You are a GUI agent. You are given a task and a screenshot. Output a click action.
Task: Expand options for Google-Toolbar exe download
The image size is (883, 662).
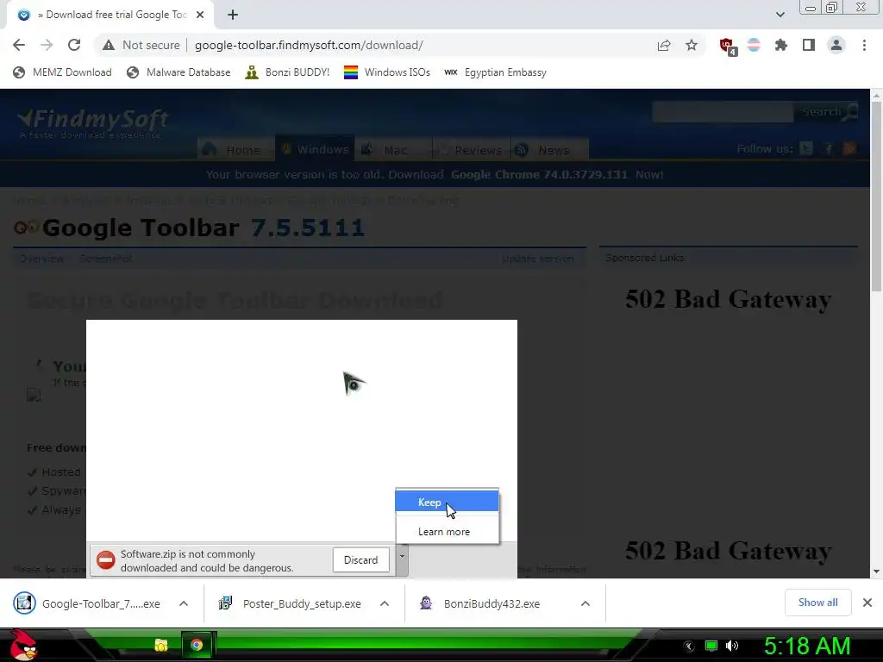[x=184, y=603]
